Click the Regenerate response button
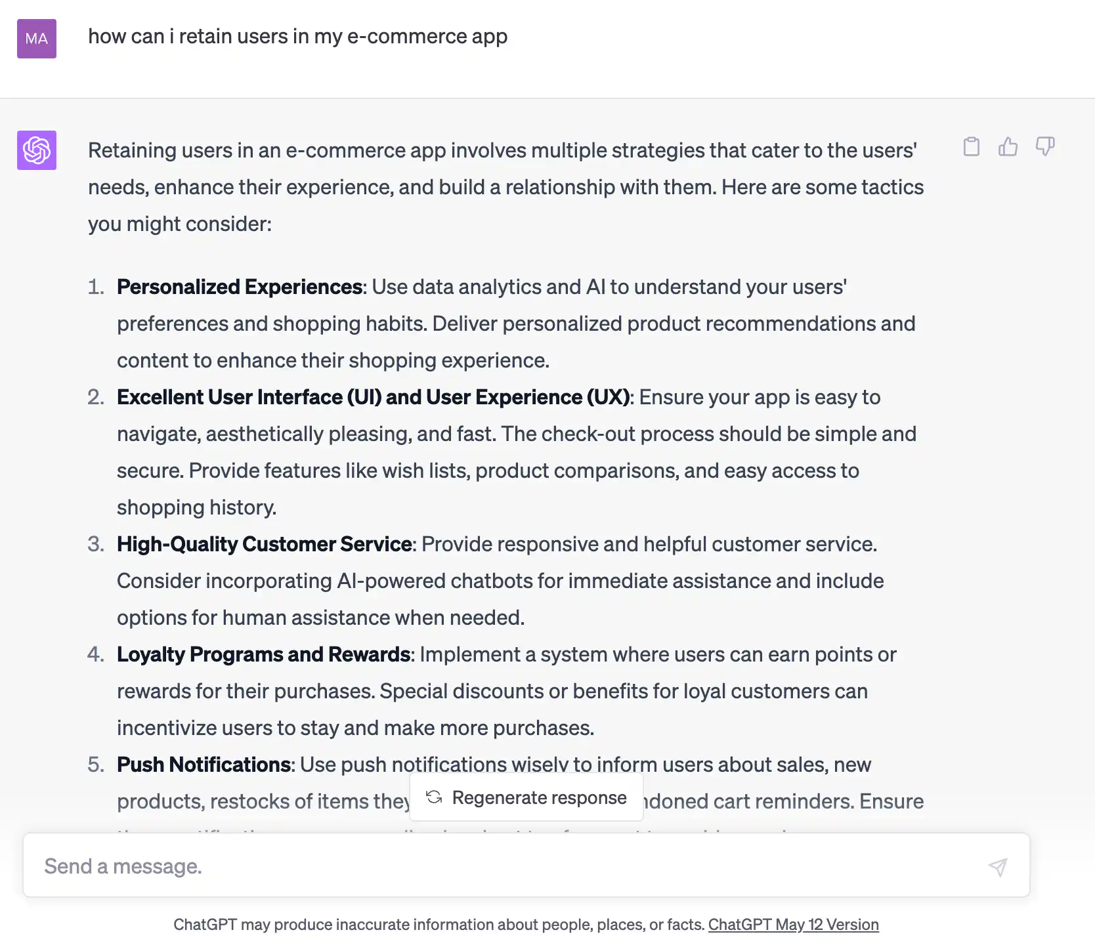 pos(526,797)
